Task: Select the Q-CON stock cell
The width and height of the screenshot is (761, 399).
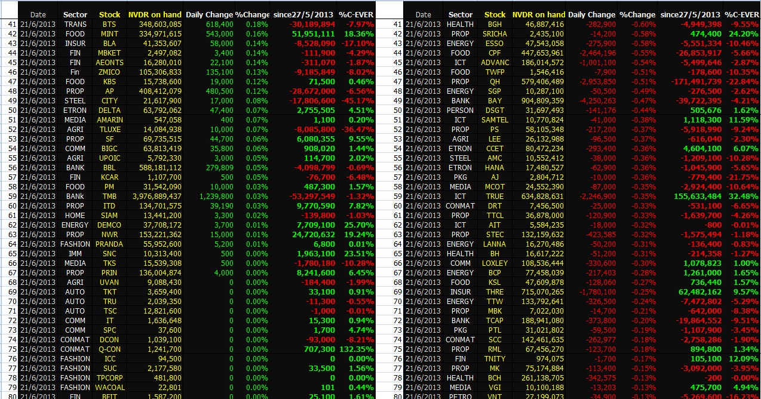Action: [x=109, y=349]
